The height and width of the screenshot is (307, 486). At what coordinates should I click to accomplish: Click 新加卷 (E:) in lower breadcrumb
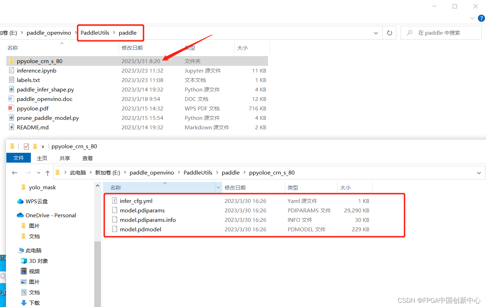108,172
